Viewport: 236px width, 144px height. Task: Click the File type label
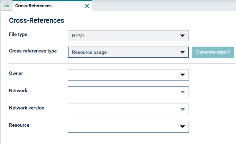[x=18, y=35]
